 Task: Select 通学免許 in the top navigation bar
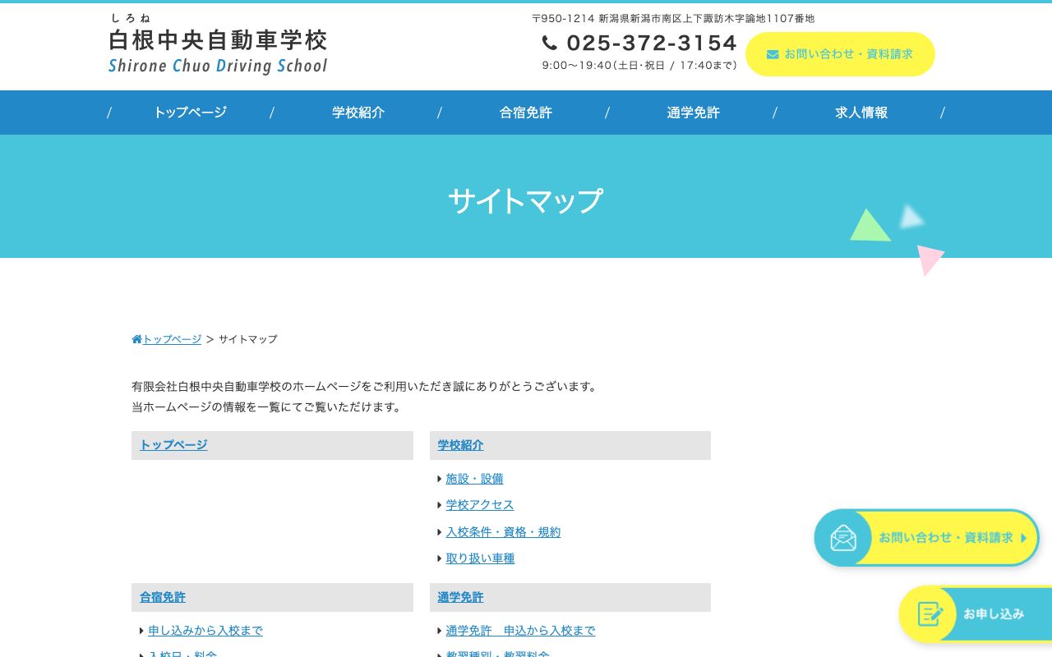(x=693, y=113)
